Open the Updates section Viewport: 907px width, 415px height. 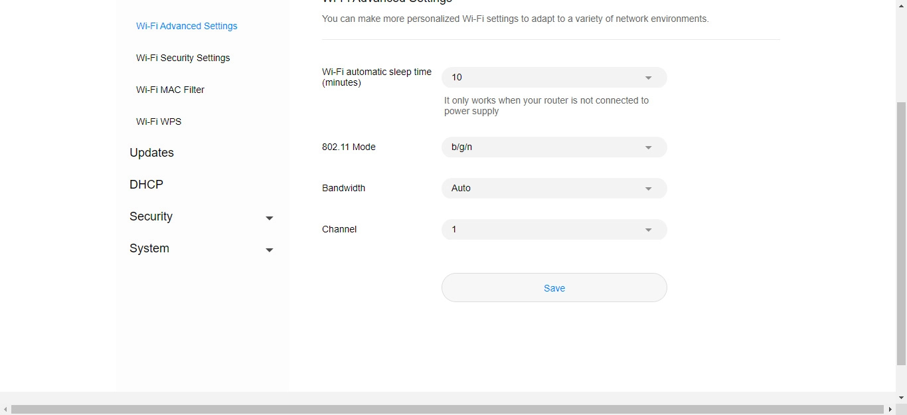(x=151, y=153)
